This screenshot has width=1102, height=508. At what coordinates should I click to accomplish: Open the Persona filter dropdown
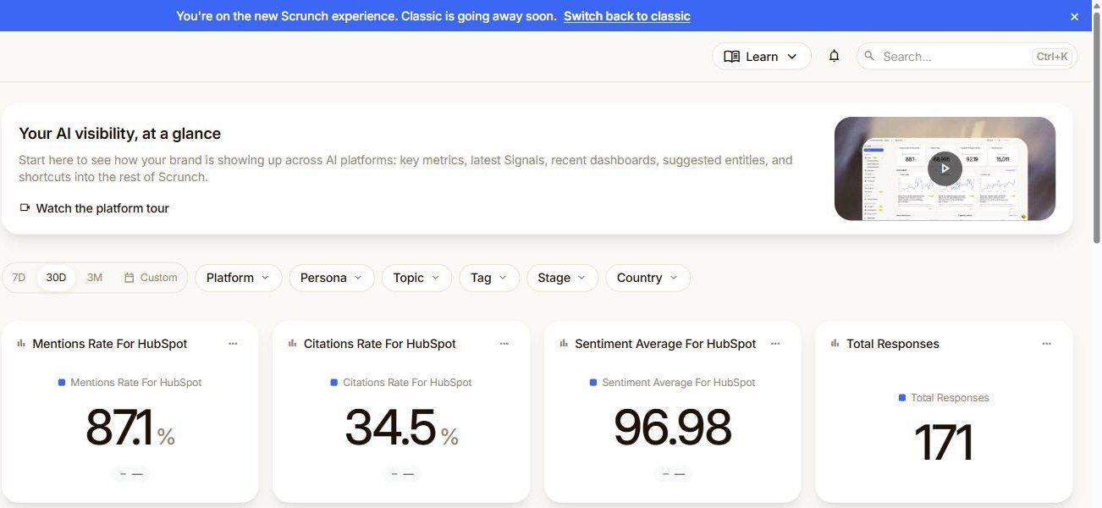332,278
